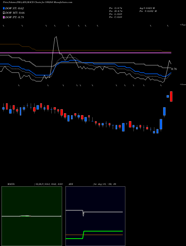This screenshot has width=186, height=246.
Task: Click the 'Avg V: 0.021 M' value
Action: tap(147, 8)
